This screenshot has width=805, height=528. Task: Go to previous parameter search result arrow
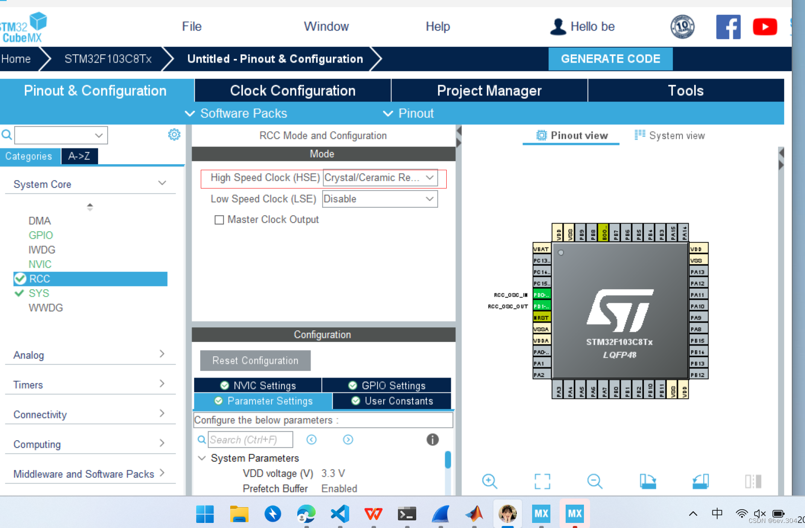pyautogui.click(x=312, y=440)
